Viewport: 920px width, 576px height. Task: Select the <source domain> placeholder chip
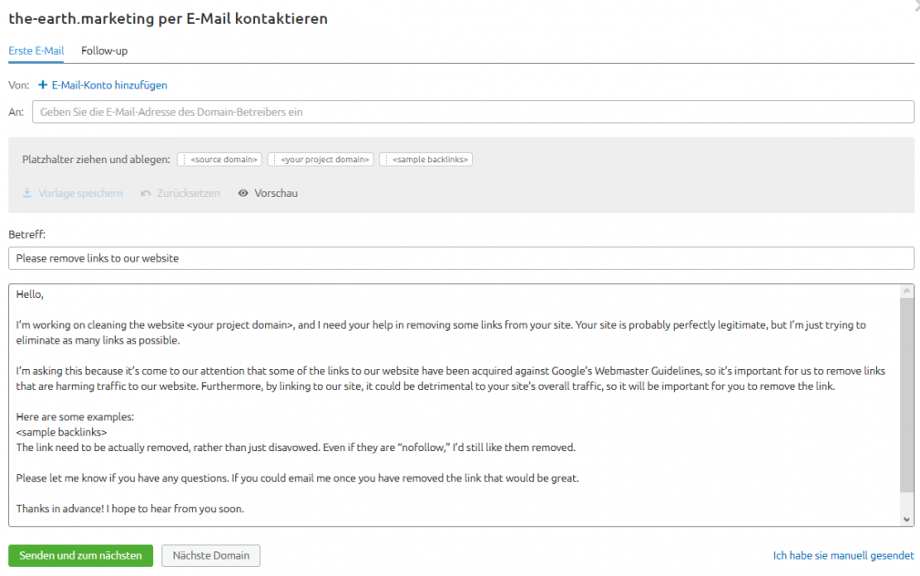pyautogui.click(x=220, y=159)
